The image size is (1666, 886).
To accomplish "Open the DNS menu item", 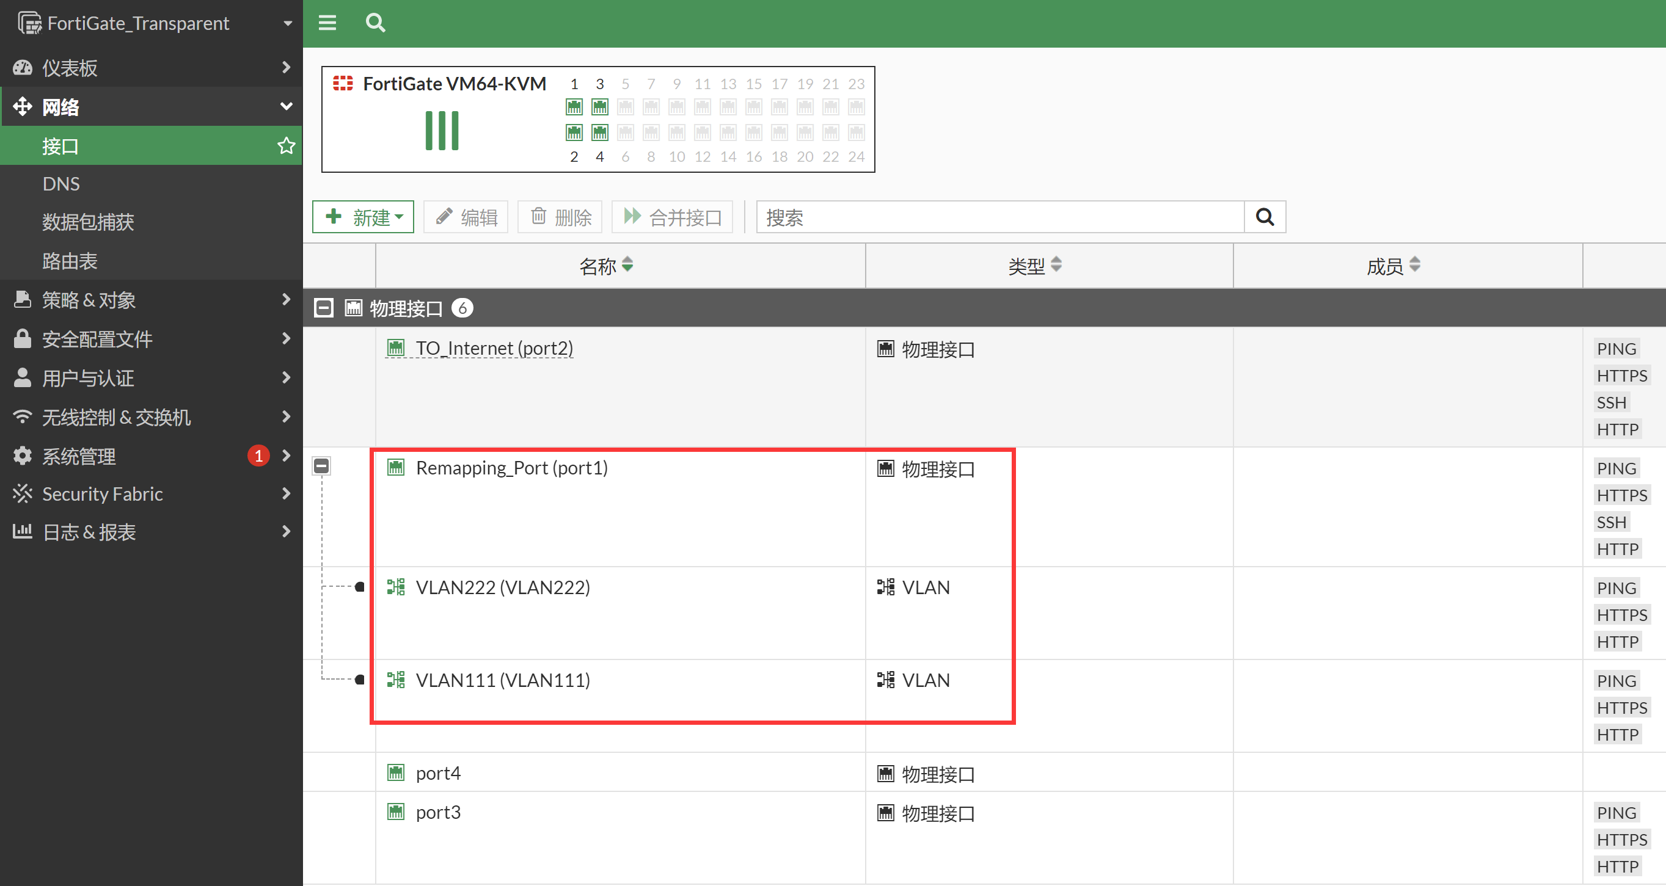I will tap(62, 184).
